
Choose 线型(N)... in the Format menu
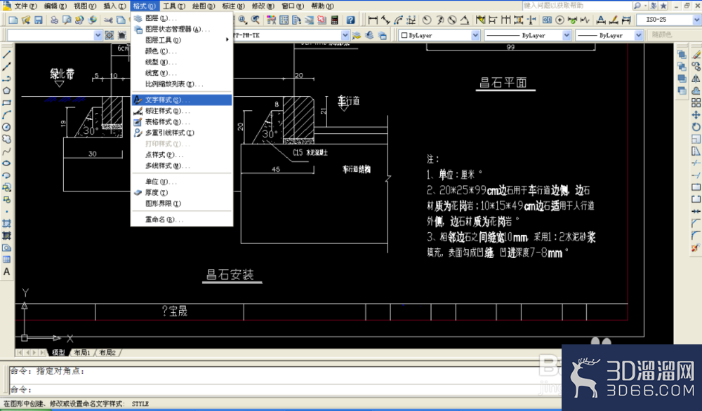183,62
